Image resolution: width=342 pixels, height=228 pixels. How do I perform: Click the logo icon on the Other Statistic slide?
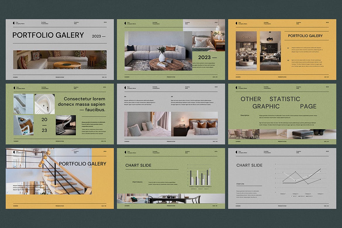(x=236, y=87)
